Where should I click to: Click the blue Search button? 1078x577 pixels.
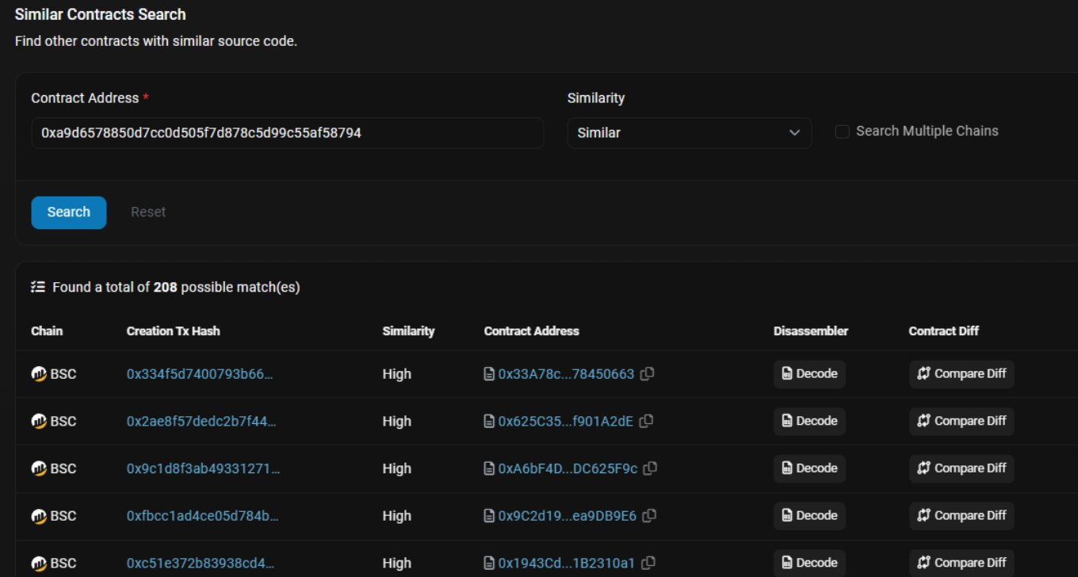tap(69, 212)
